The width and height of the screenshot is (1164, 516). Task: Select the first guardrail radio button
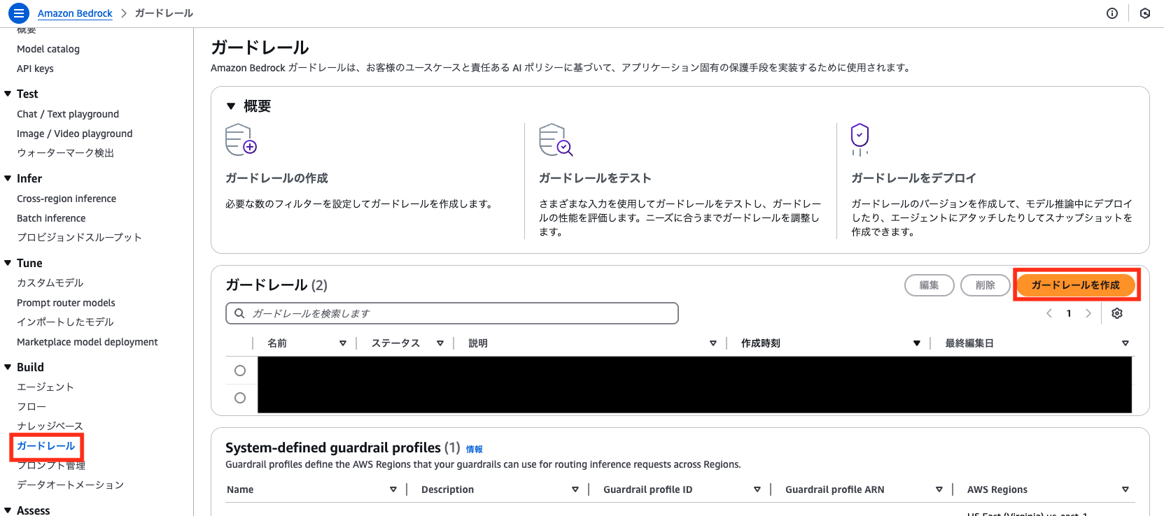[x=240, y=371]
